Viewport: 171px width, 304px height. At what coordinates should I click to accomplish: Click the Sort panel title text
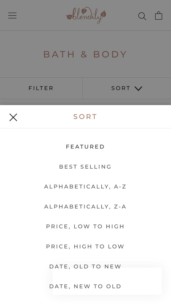coord(85,117)
